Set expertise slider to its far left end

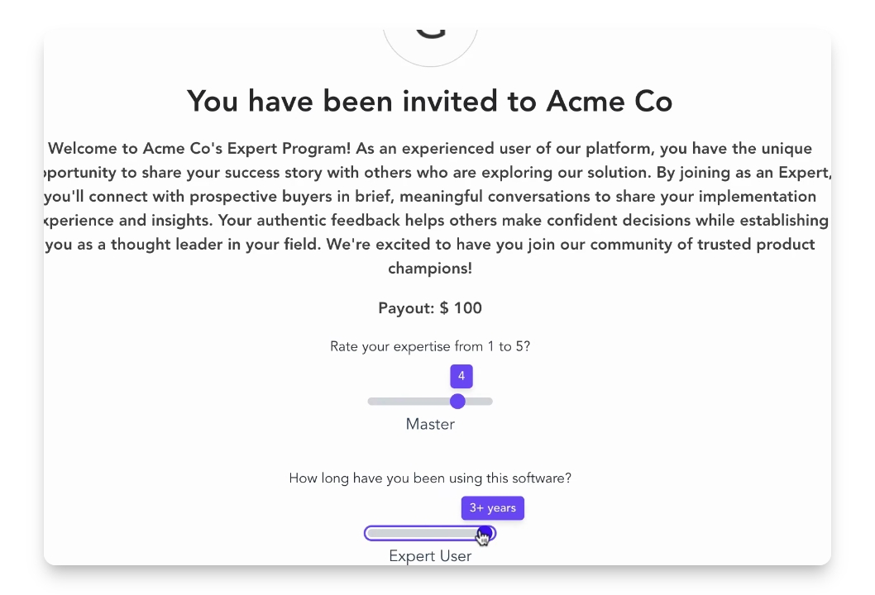point(371,402)
